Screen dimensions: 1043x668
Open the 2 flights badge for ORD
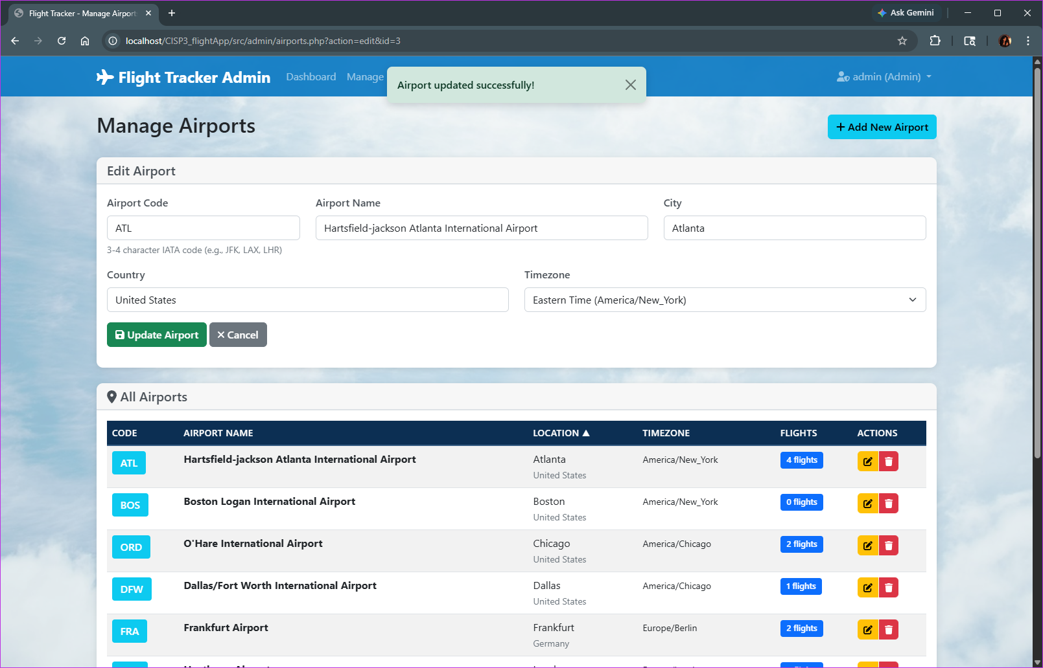point(801,544)
